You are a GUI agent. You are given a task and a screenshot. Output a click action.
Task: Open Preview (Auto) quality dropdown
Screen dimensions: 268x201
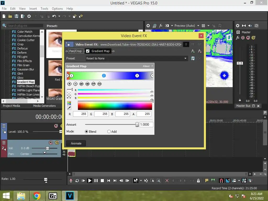coord(198,26)
